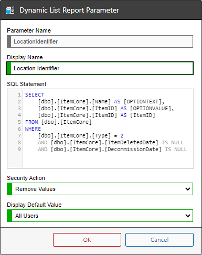
Task: Click the chevron arrow beside All Users
Action: pyautogui.click(x=188, y=216)
